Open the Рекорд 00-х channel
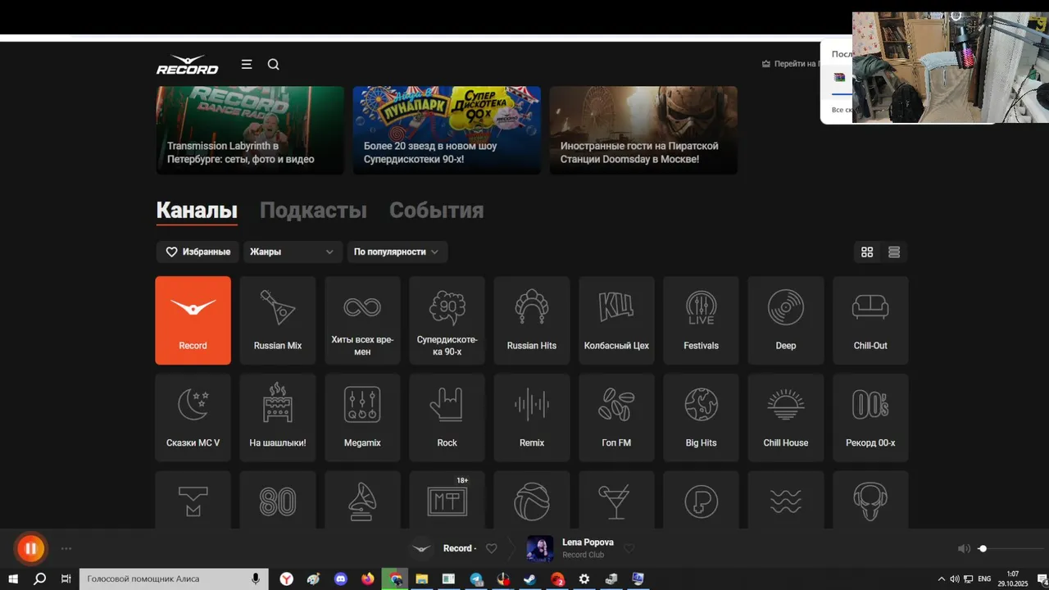 [870, 418]
